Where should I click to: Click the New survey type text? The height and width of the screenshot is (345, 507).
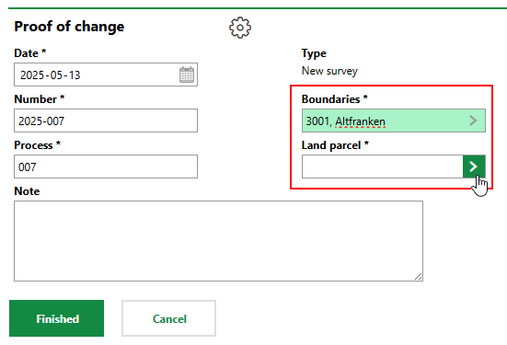click(x=329, y=71)
